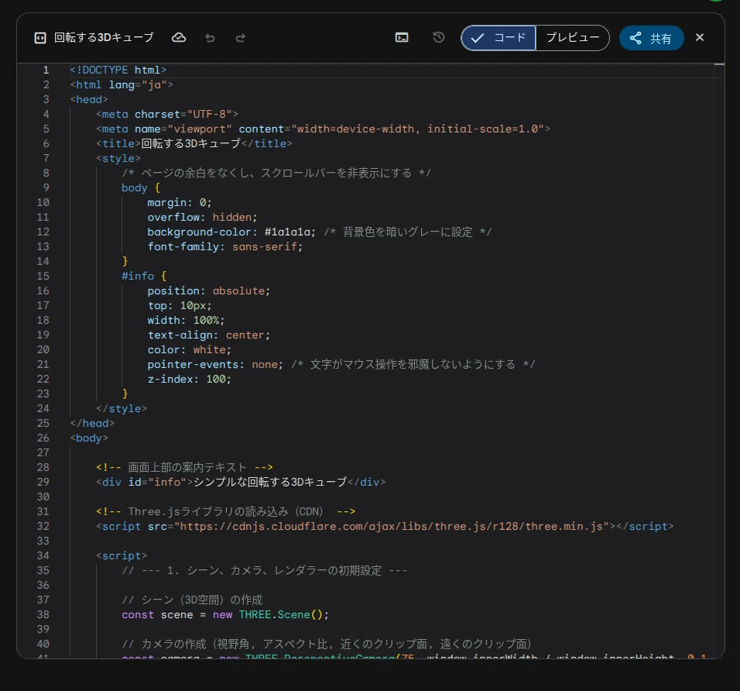The image size is (740, 691).
Task: Click the 画面上部の案内テキスト comment
Action: [184, 467]
